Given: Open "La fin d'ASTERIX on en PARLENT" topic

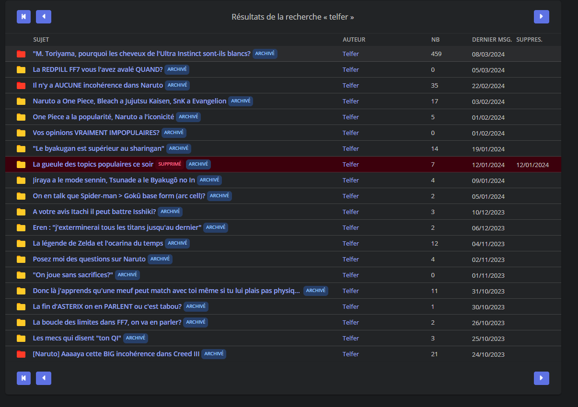Looking at the screenshot, I should pyautogui.click(x=107, y=306).
